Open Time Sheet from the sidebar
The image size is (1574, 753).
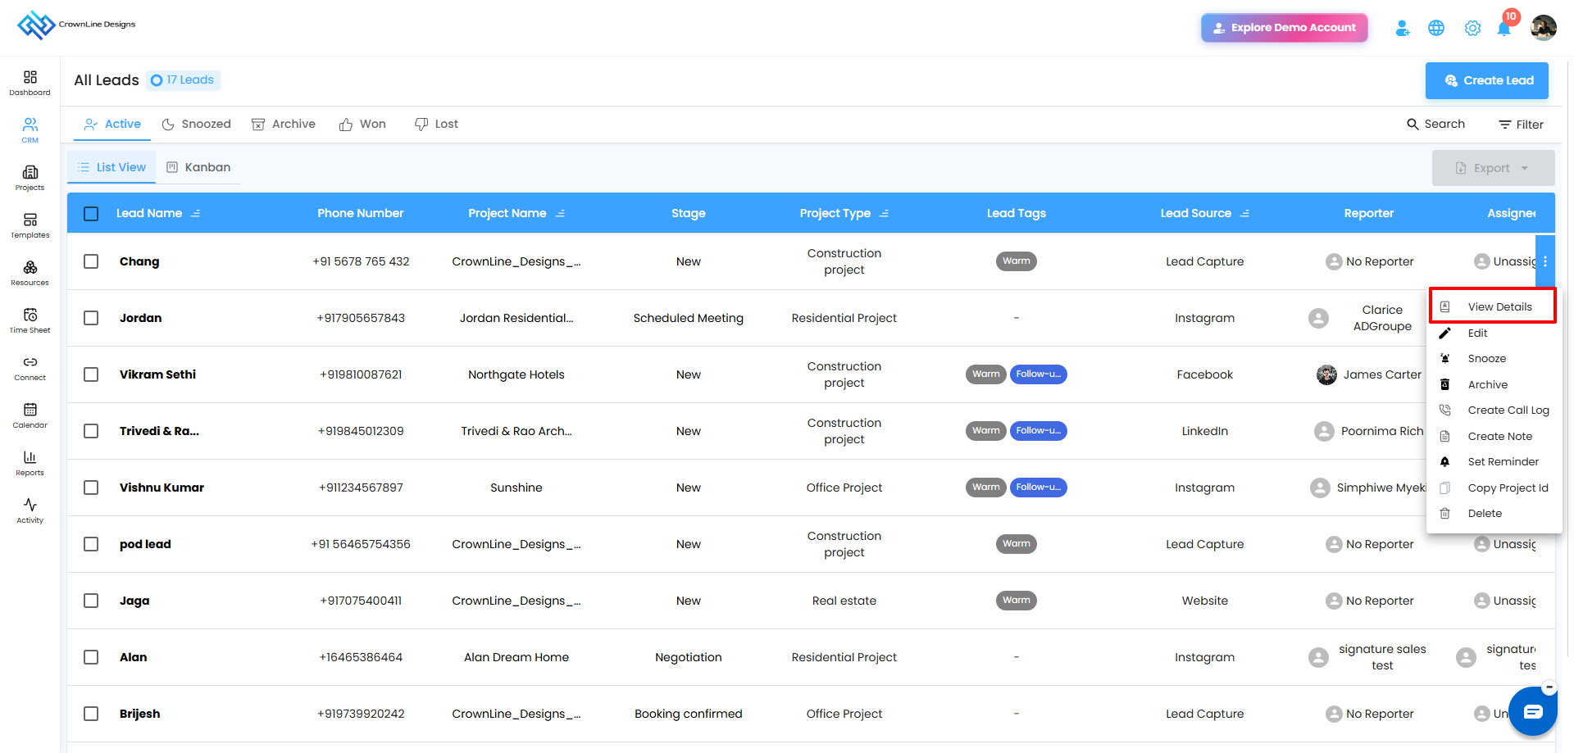click(x=30, y=320)
